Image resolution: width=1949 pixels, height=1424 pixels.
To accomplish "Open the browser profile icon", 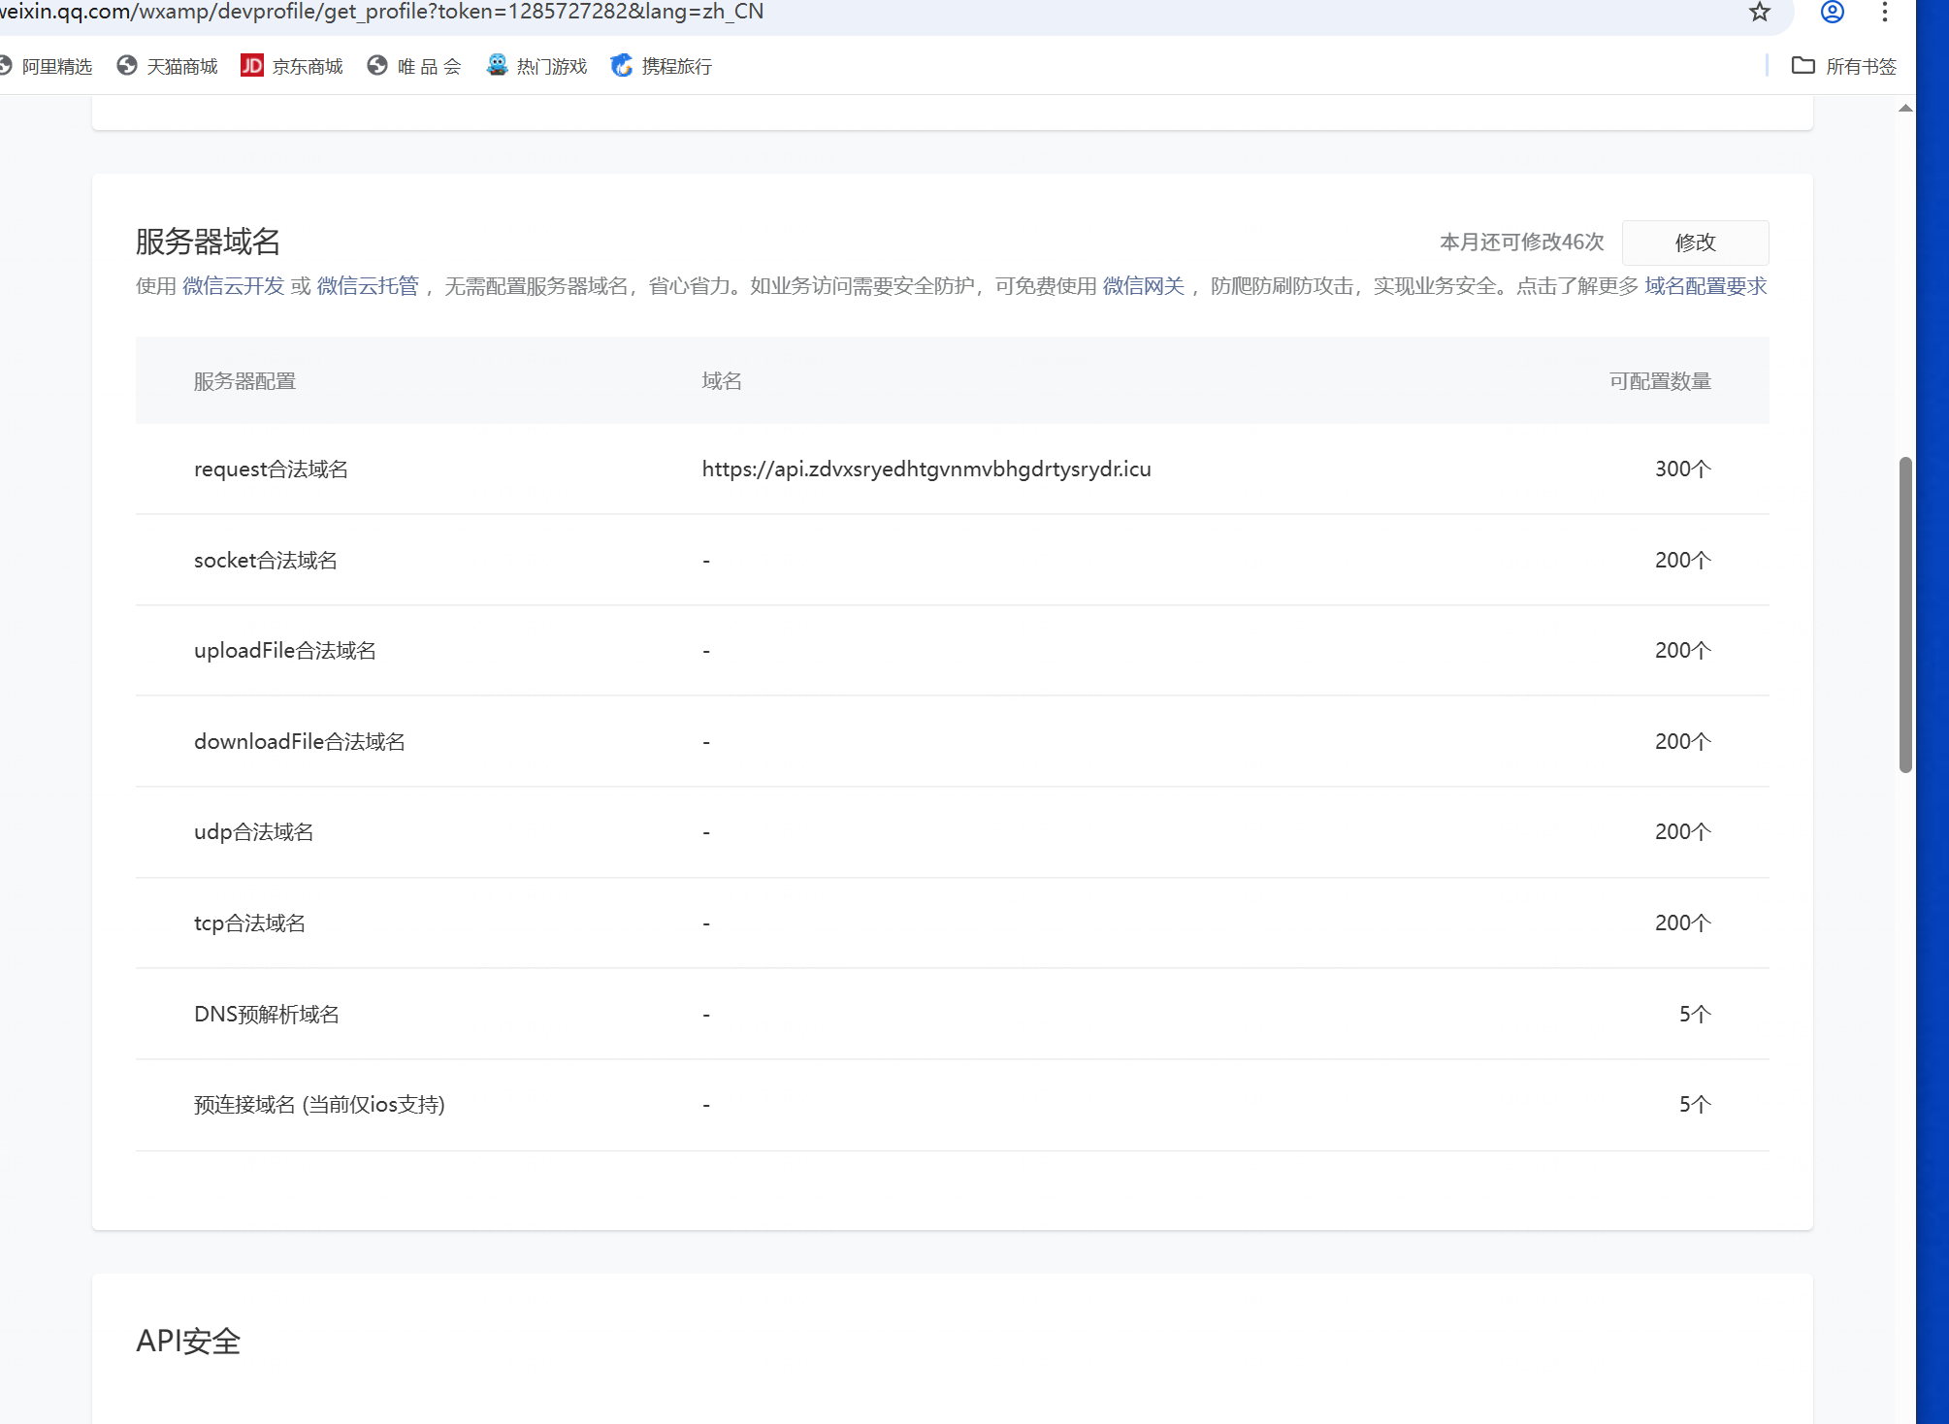I will click(1832, 12).
